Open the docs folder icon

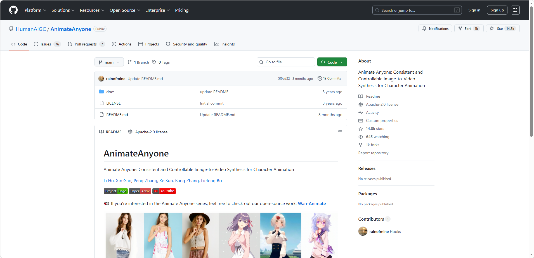click(x=101, y=92)
